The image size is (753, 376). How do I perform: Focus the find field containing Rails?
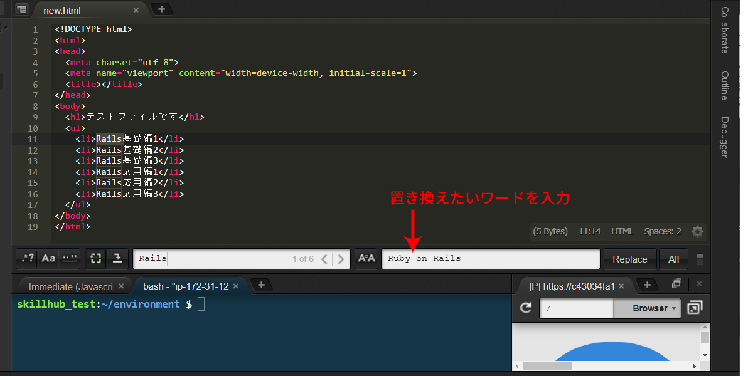pos(242,259)
